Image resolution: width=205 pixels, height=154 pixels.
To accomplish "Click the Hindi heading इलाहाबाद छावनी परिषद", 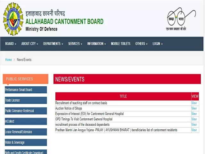I will 45,13.
